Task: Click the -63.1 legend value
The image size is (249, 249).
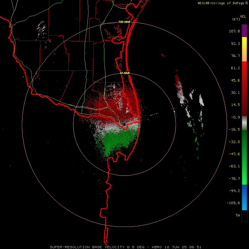Action: (x=234, y=166)
